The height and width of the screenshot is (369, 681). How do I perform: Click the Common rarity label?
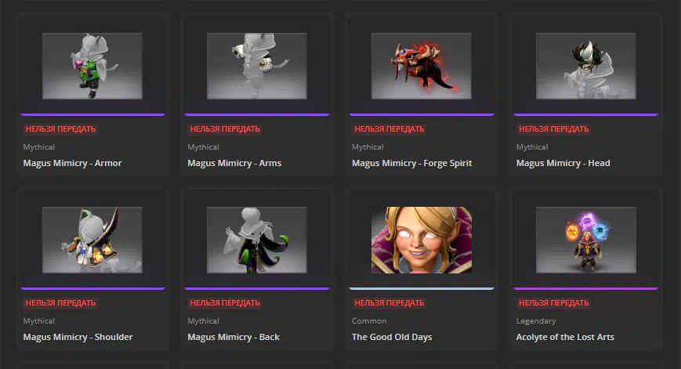369,320
